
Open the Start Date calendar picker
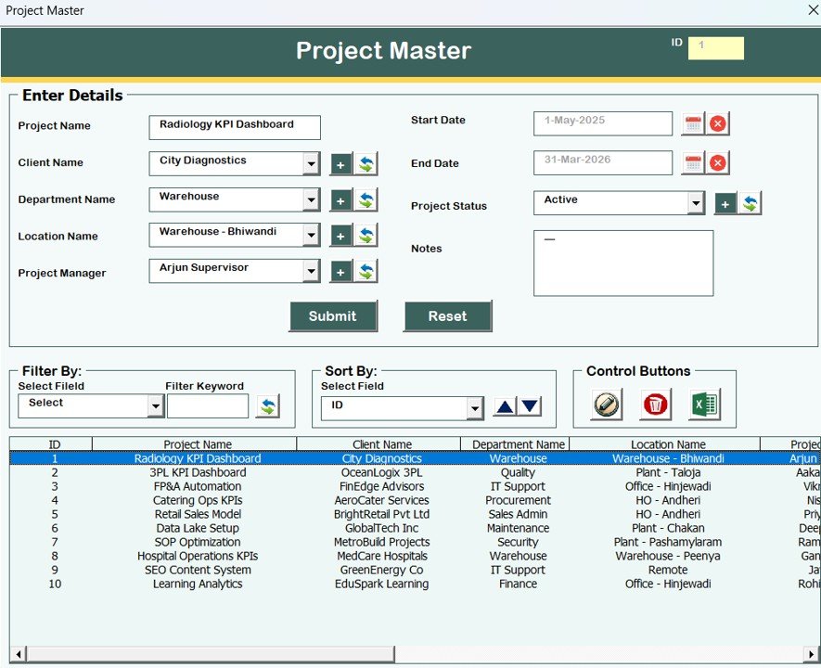693,122
